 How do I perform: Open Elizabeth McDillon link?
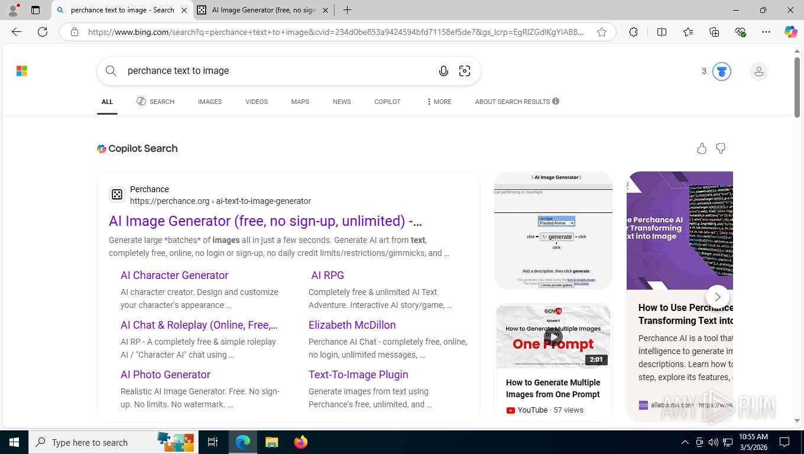click(x=352, y=325)
